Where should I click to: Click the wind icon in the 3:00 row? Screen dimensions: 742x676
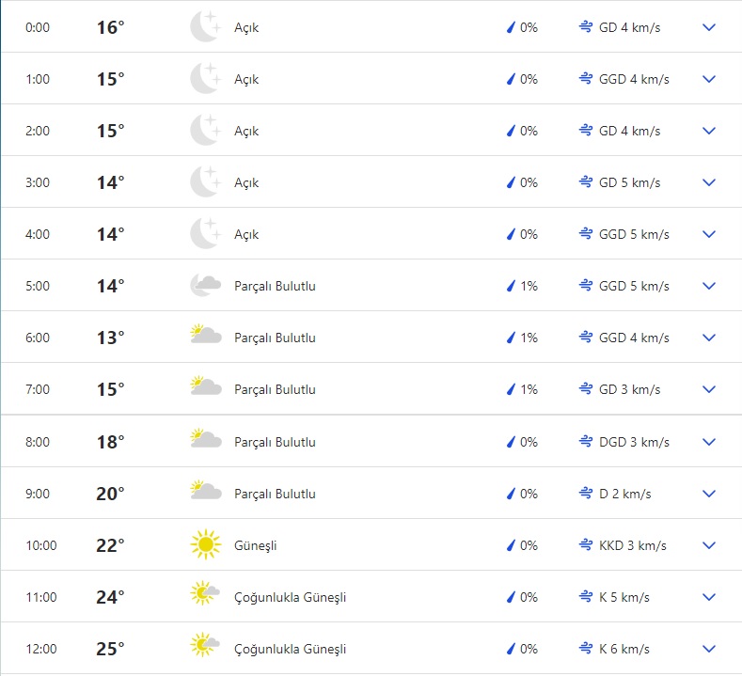(x=586, y=182)
